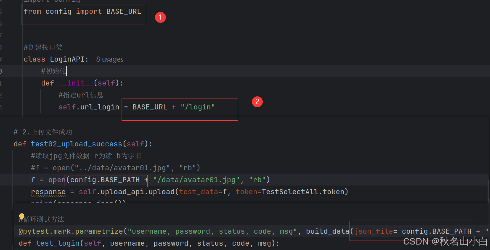The height and width of the screenshot is (250, 490).
Task: Click the '# 2.上传文件成功' comment
Action: point(43,132)
